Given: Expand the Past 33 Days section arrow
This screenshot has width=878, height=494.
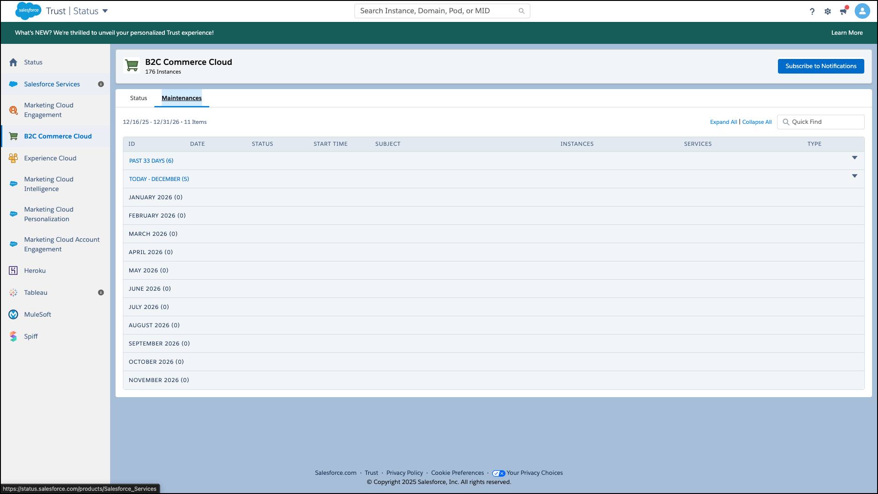Looking at the screenshot, I should coord(855,158).
